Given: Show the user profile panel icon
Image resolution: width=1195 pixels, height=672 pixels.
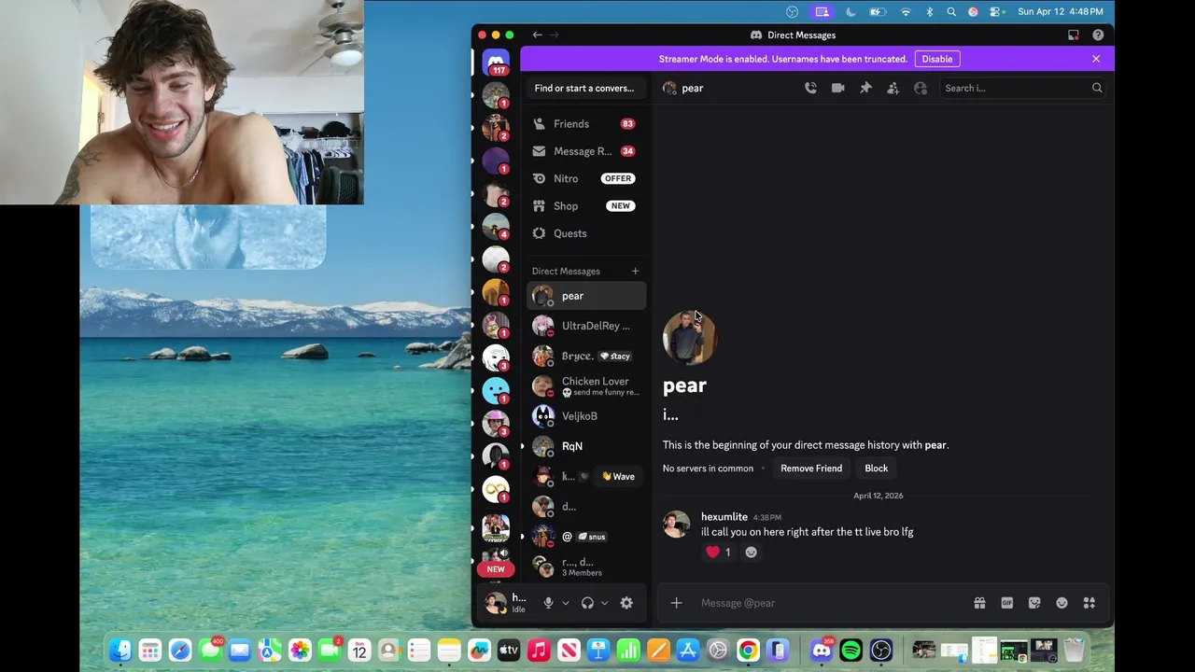Looking at the screenshot, I should [x=921, y=88].
